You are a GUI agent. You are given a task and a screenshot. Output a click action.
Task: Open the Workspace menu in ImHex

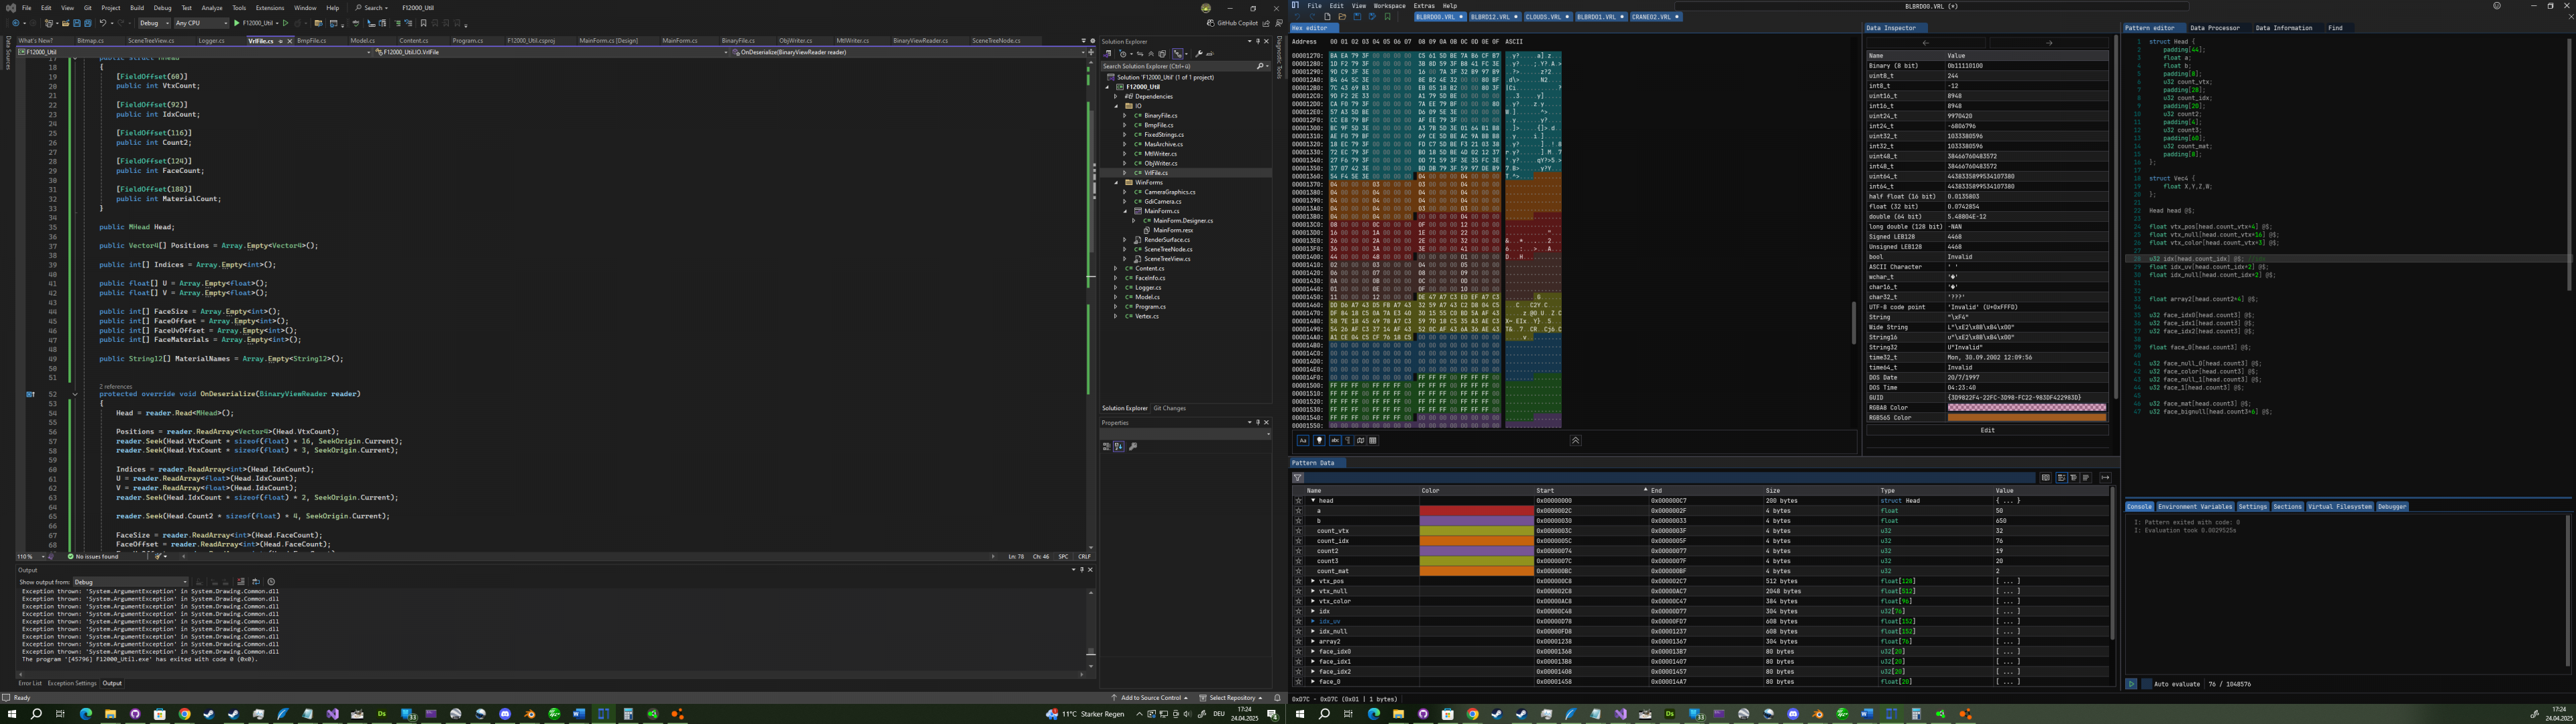pyautogui.click(x=1389, y=6)
